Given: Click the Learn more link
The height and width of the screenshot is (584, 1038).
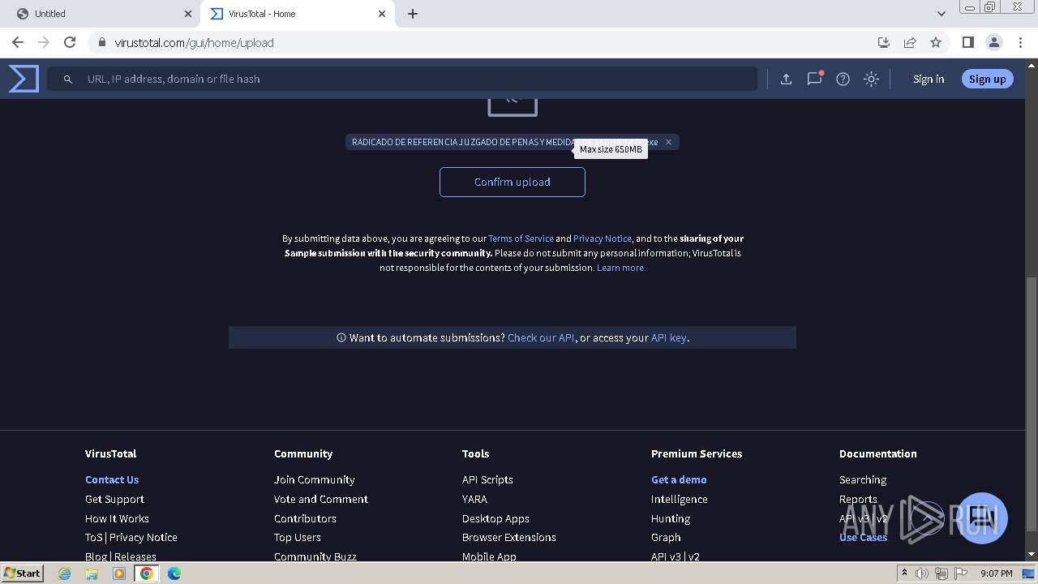Looking at the screenshot, I should point(621,268).
